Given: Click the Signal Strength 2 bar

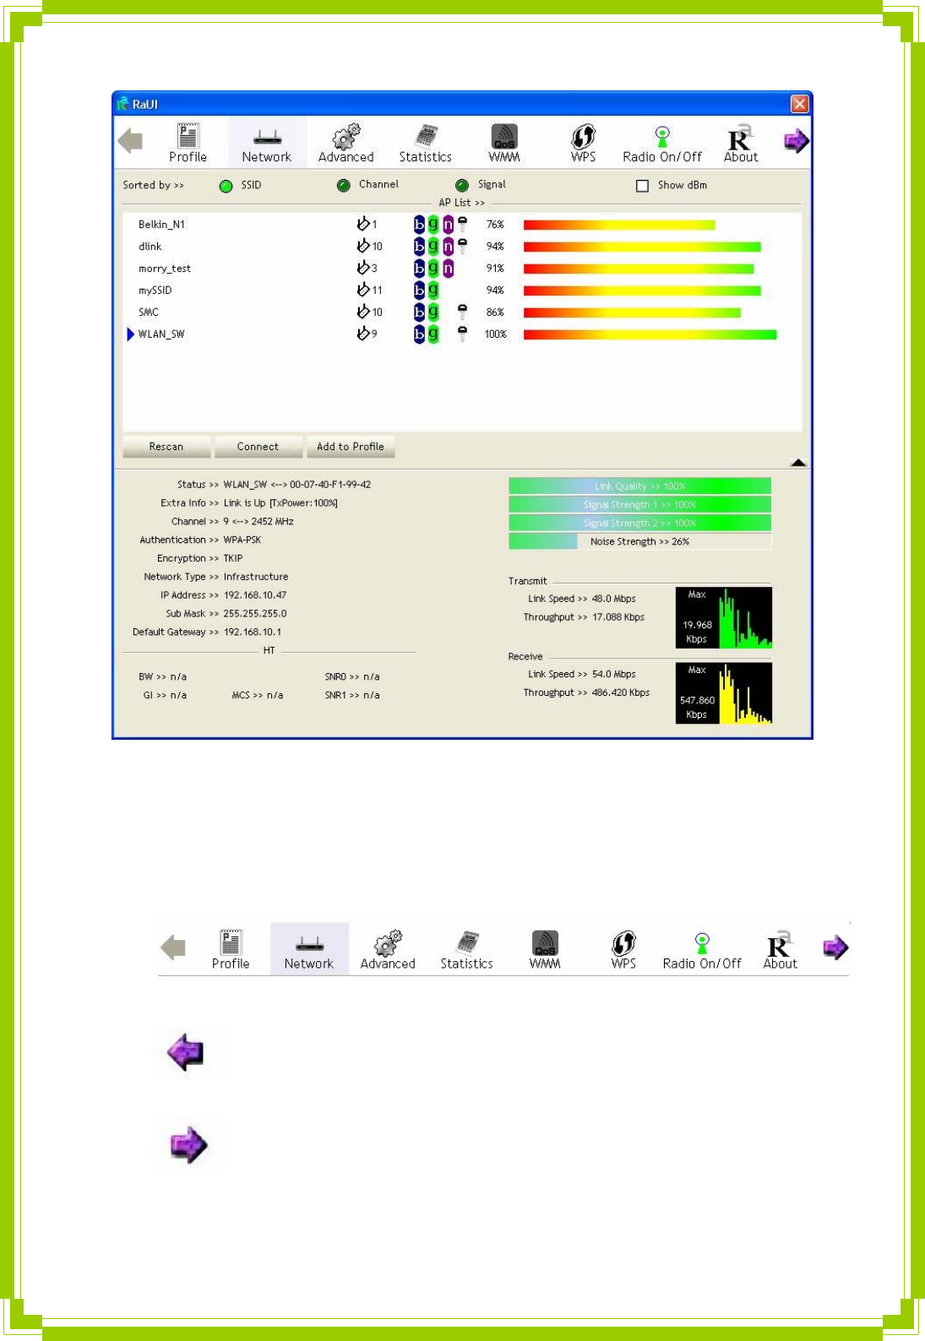Looking at the screenshot, I should coord(639,523).
